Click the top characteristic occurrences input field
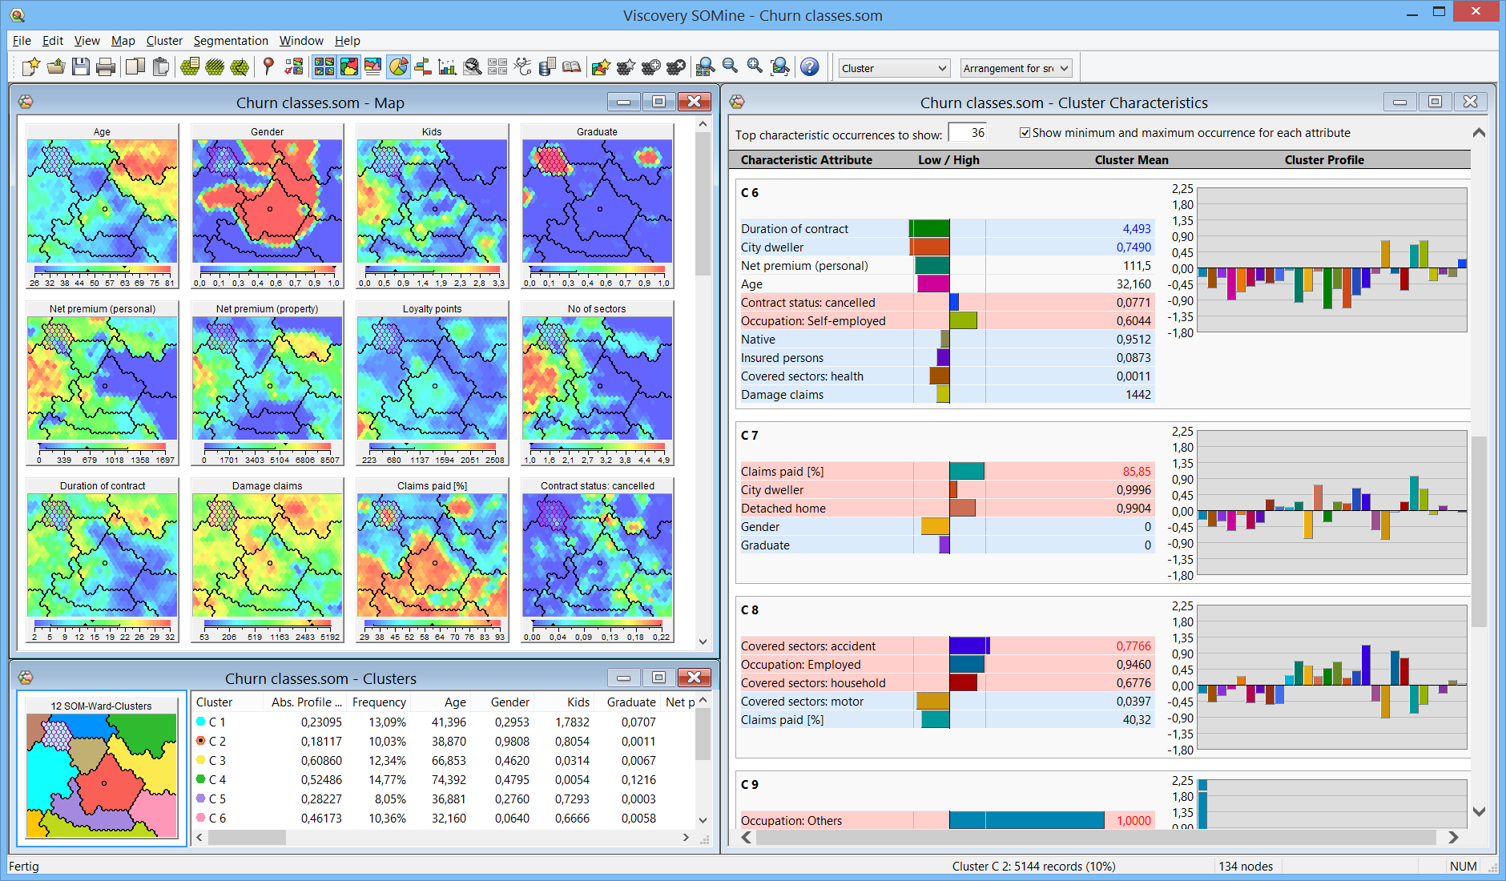The height and width of the screenshot is (881, 1506). [x=968, y=133]
